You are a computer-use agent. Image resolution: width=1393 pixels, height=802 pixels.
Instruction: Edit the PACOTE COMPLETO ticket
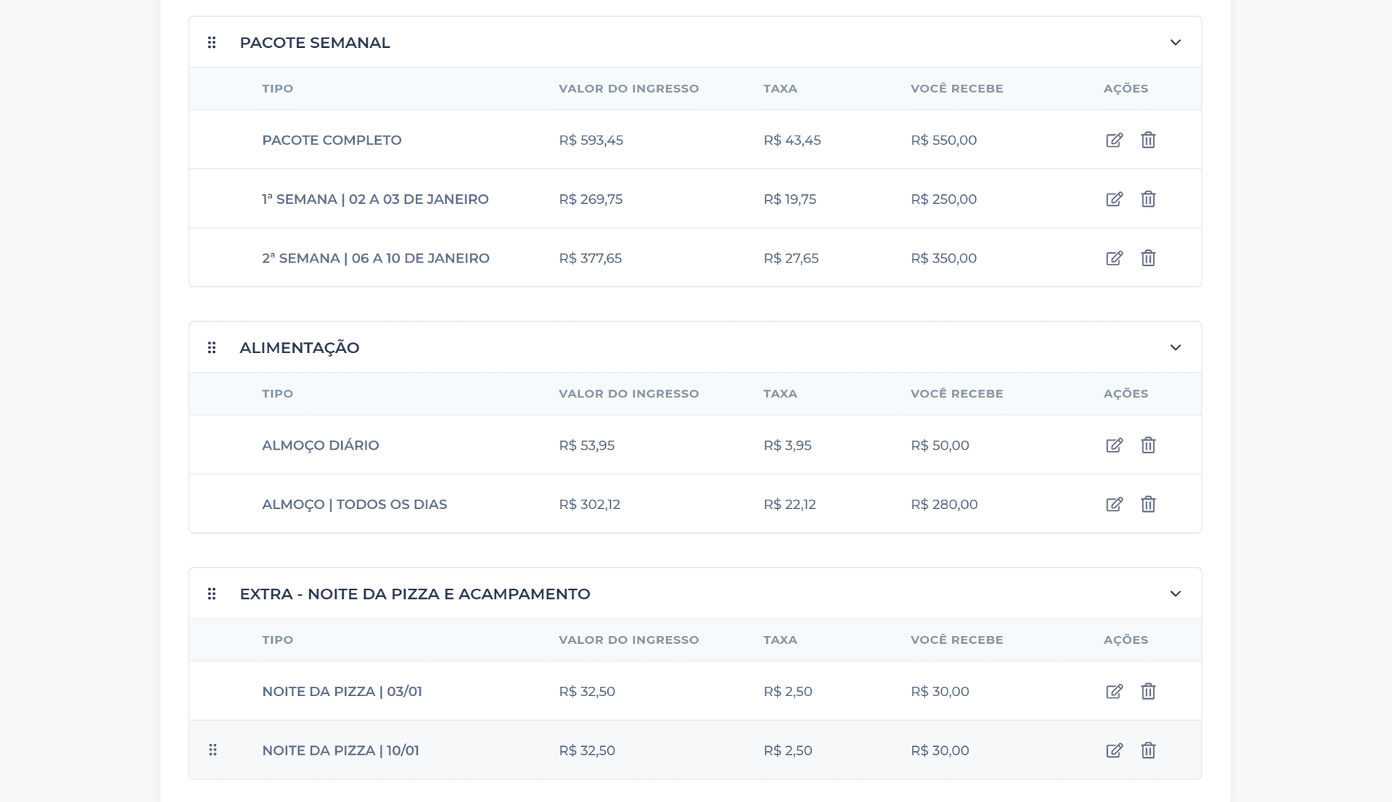click(x=1114, y=140)
